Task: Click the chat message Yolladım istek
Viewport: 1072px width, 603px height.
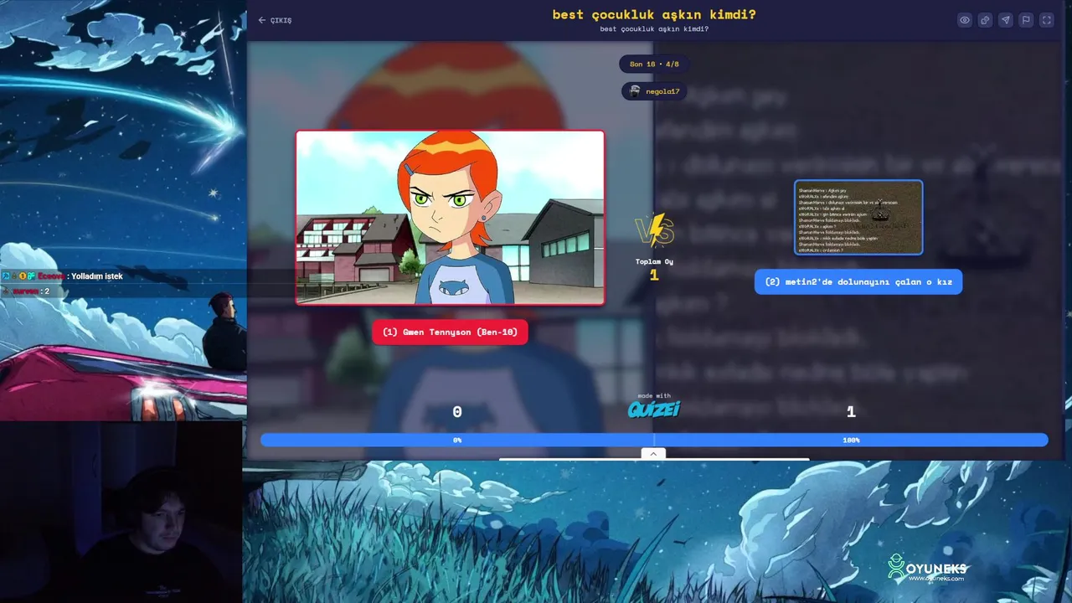Action: tap(97, 276)
